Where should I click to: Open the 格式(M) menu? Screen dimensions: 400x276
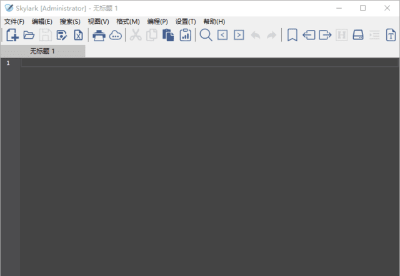[128, 22]
